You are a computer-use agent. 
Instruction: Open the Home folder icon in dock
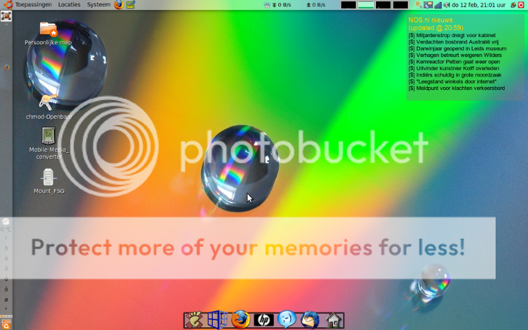[334, 320]
